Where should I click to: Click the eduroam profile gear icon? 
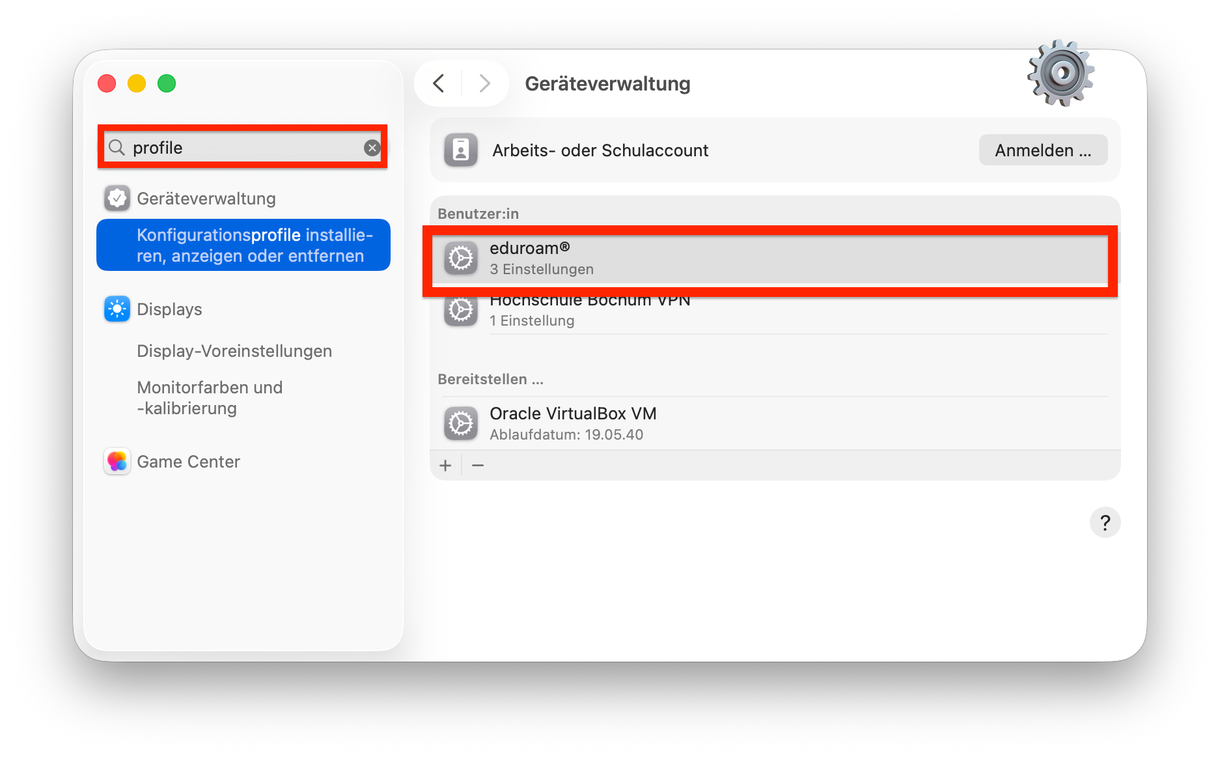click(461, 259)
